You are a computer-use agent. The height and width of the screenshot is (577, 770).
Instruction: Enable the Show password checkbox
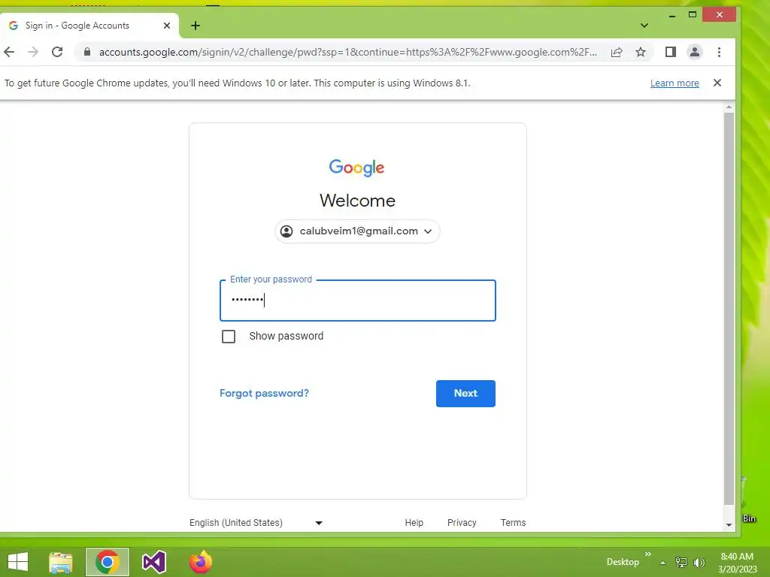tap(229, 337)
